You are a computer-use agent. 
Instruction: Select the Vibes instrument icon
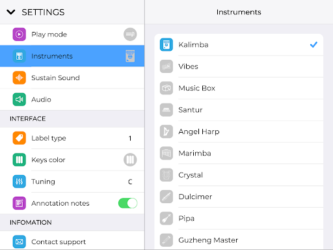coord(166,66)
